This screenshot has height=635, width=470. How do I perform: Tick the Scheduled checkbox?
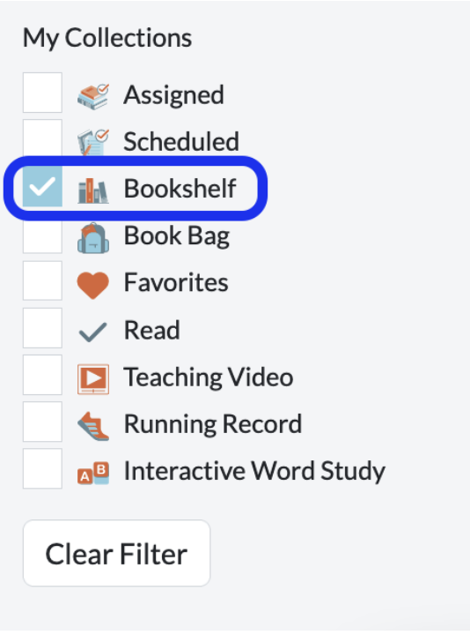[42, 138]
